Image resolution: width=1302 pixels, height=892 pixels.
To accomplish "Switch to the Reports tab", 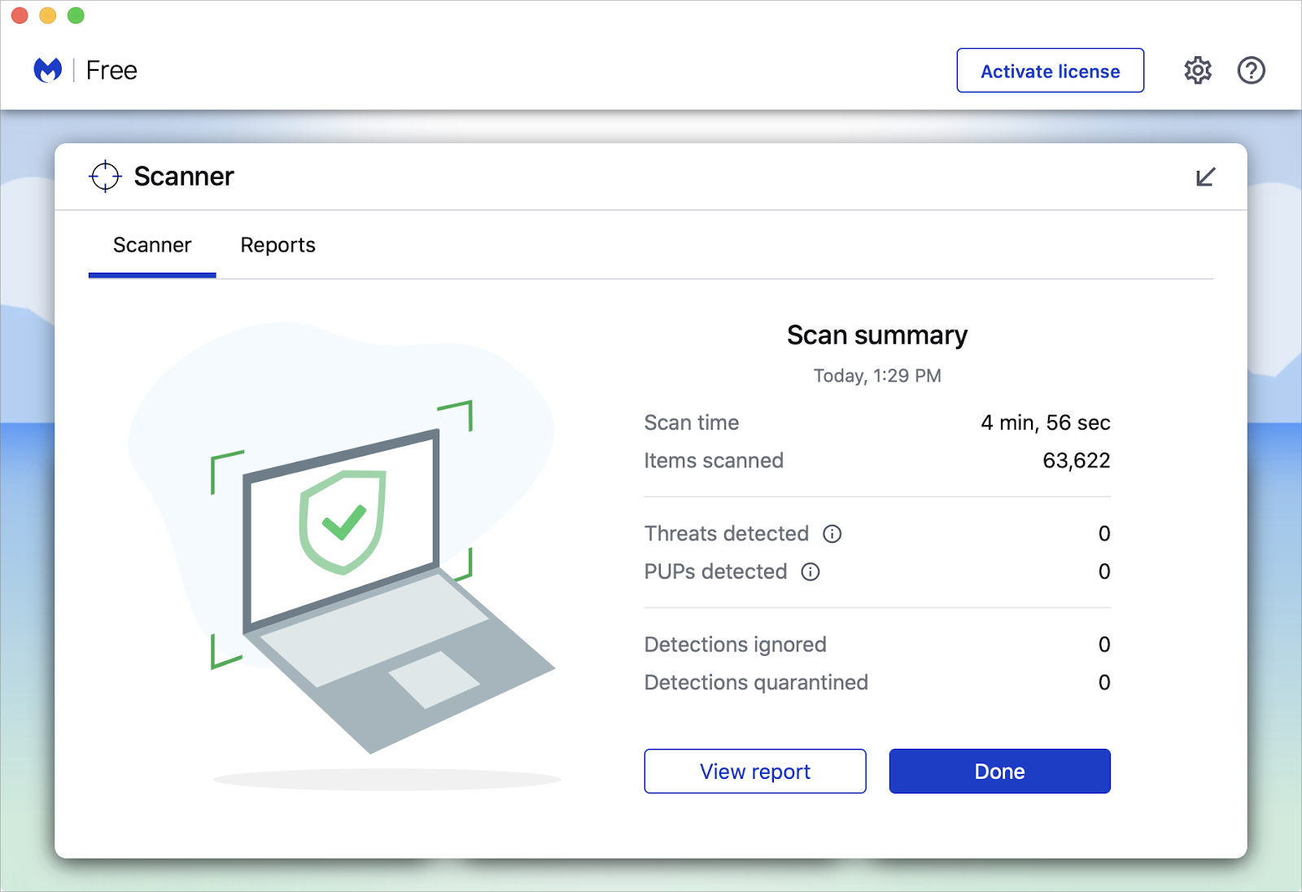I will coord(277,245).
